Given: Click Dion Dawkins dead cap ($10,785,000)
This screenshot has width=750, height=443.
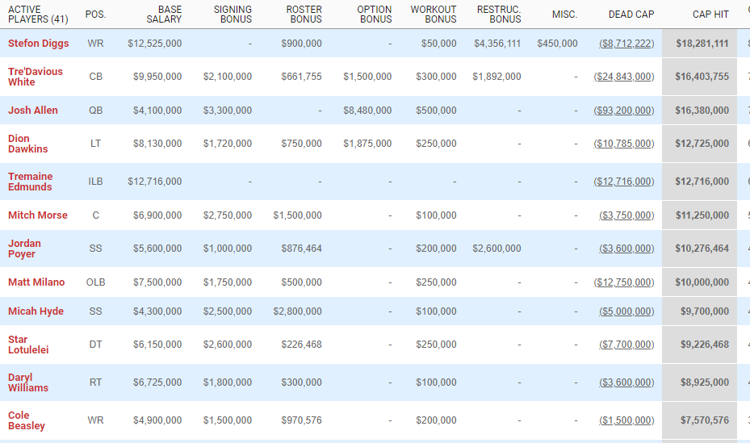Looking at the screenshot, I should pos(624,144).
